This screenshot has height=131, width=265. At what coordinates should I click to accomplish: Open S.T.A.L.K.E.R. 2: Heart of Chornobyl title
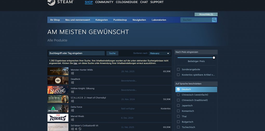88,98
